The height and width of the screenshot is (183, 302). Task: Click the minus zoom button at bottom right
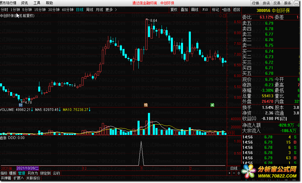pos(234,173)
